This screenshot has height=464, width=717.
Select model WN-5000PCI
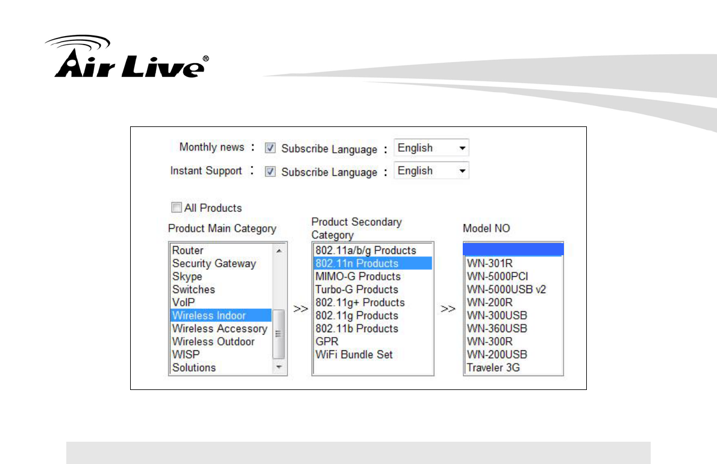coord(513,276)
